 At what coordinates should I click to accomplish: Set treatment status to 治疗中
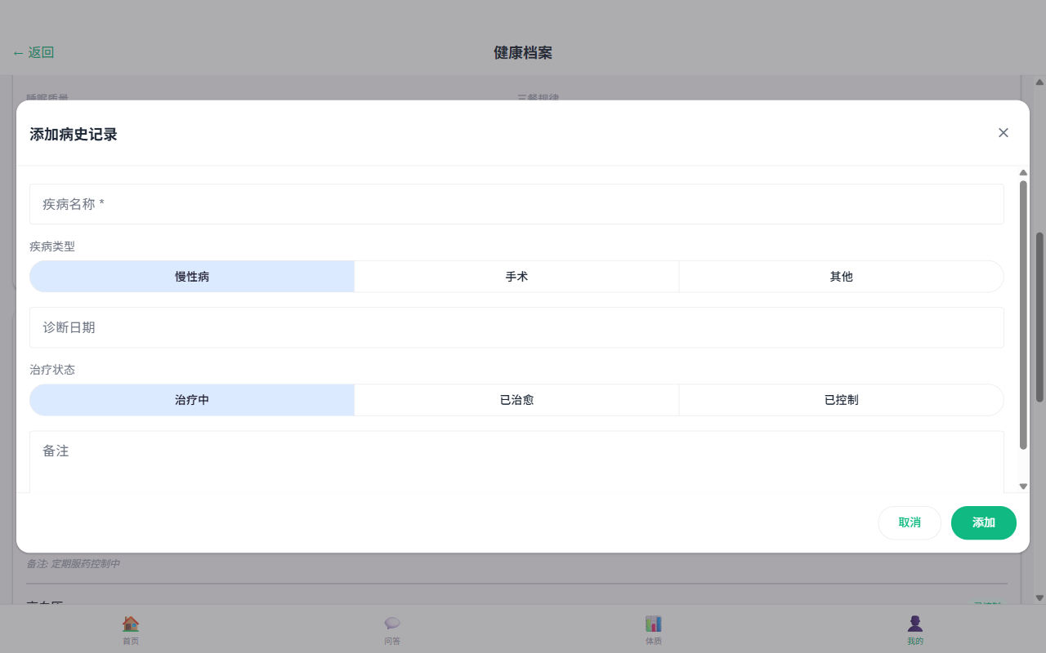(x=192, y=401)
